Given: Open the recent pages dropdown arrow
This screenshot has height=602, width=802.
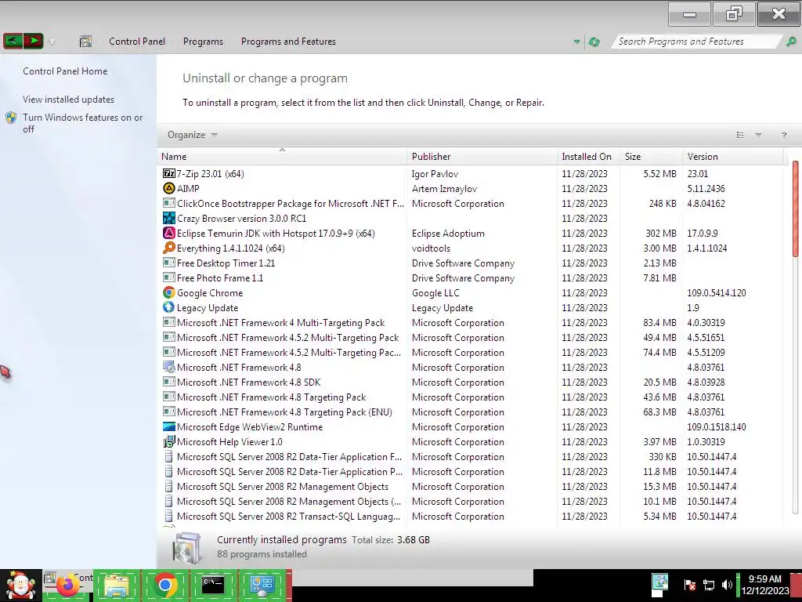Looking at the screenshot, I should pyautogui.click(x=52, y=42).
